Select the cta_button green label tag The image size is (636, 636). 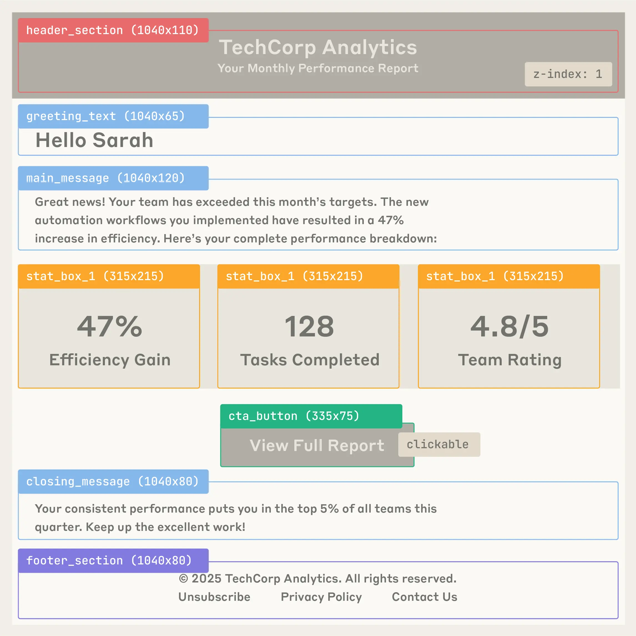pyautogui.click(x=311, y=416)
